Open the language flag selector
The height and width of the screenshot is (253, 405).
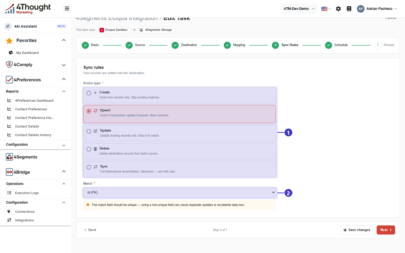click(x=326, y=9)
